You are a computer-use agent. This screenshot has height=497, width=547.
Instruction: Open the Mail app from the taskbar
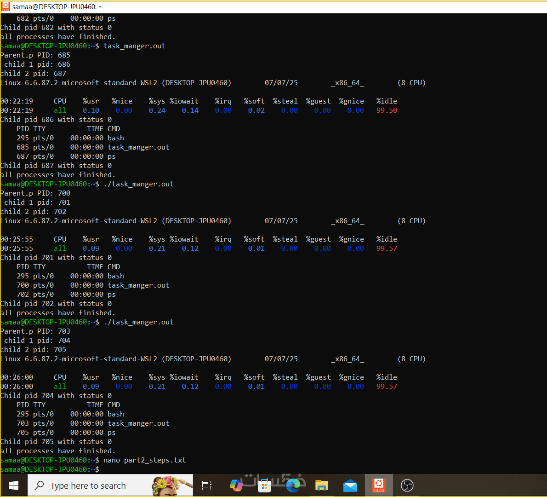[350, 485]
